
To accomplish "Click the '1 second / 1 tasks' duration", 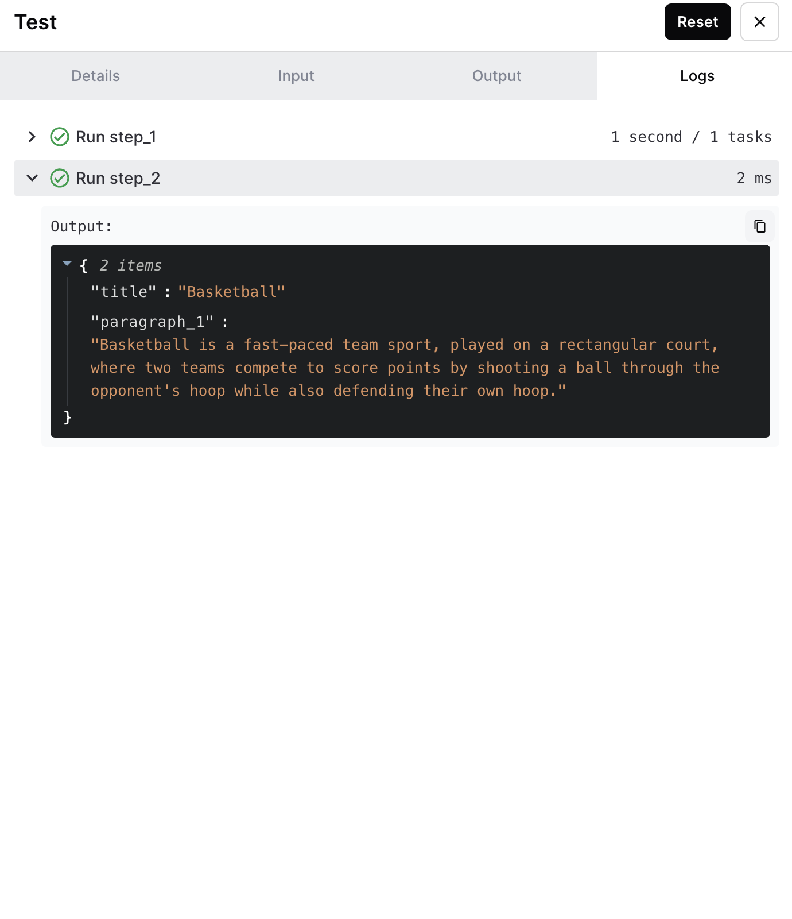I will coord(691,137).
